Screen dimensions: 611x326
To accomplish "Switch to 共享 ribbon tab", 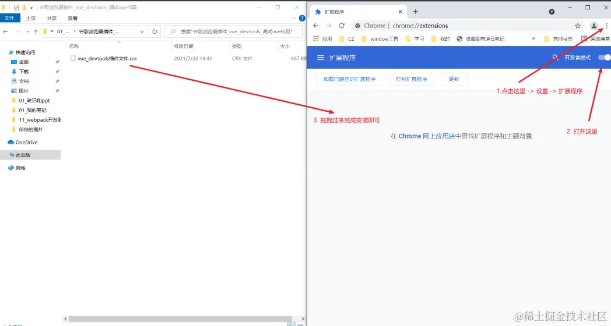I will pyautogui.click(x=51, y=18).
